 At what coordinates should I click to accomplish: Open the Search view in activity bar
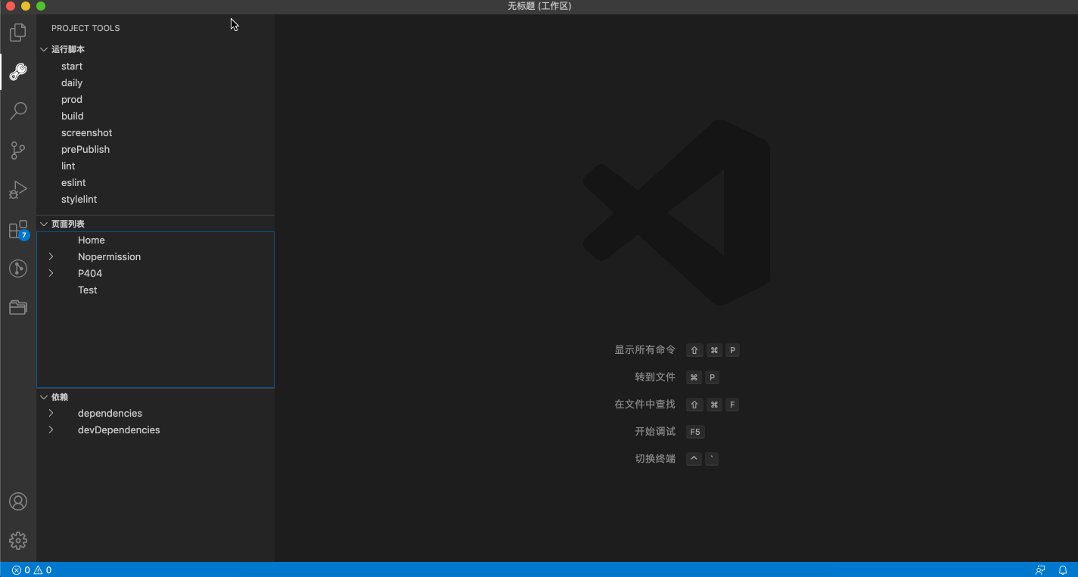[x=18, y=111]
